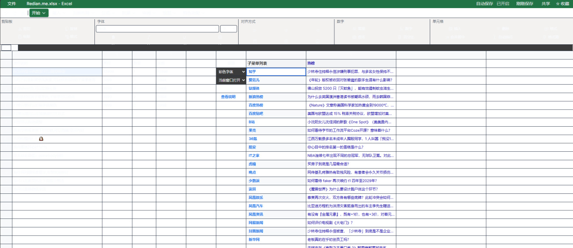Open hot item 泰柬再次交火

350,197
